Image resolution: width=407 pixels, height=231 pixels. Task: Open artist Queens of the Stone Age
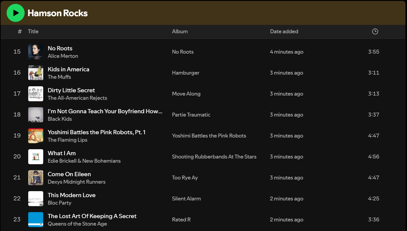(x=77, y=224)
